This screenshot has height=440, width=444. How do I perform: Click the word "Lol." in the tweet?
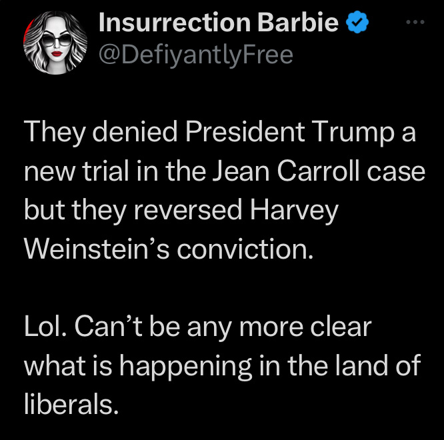[45, 327]
